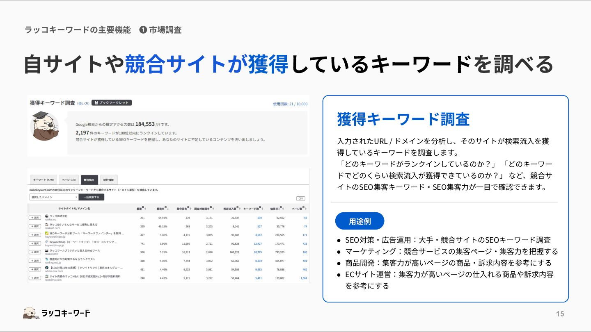Screen dimensions: 591x332
Task: Click the ＋選択 button for rakko.inc
Action: (35, 218)
